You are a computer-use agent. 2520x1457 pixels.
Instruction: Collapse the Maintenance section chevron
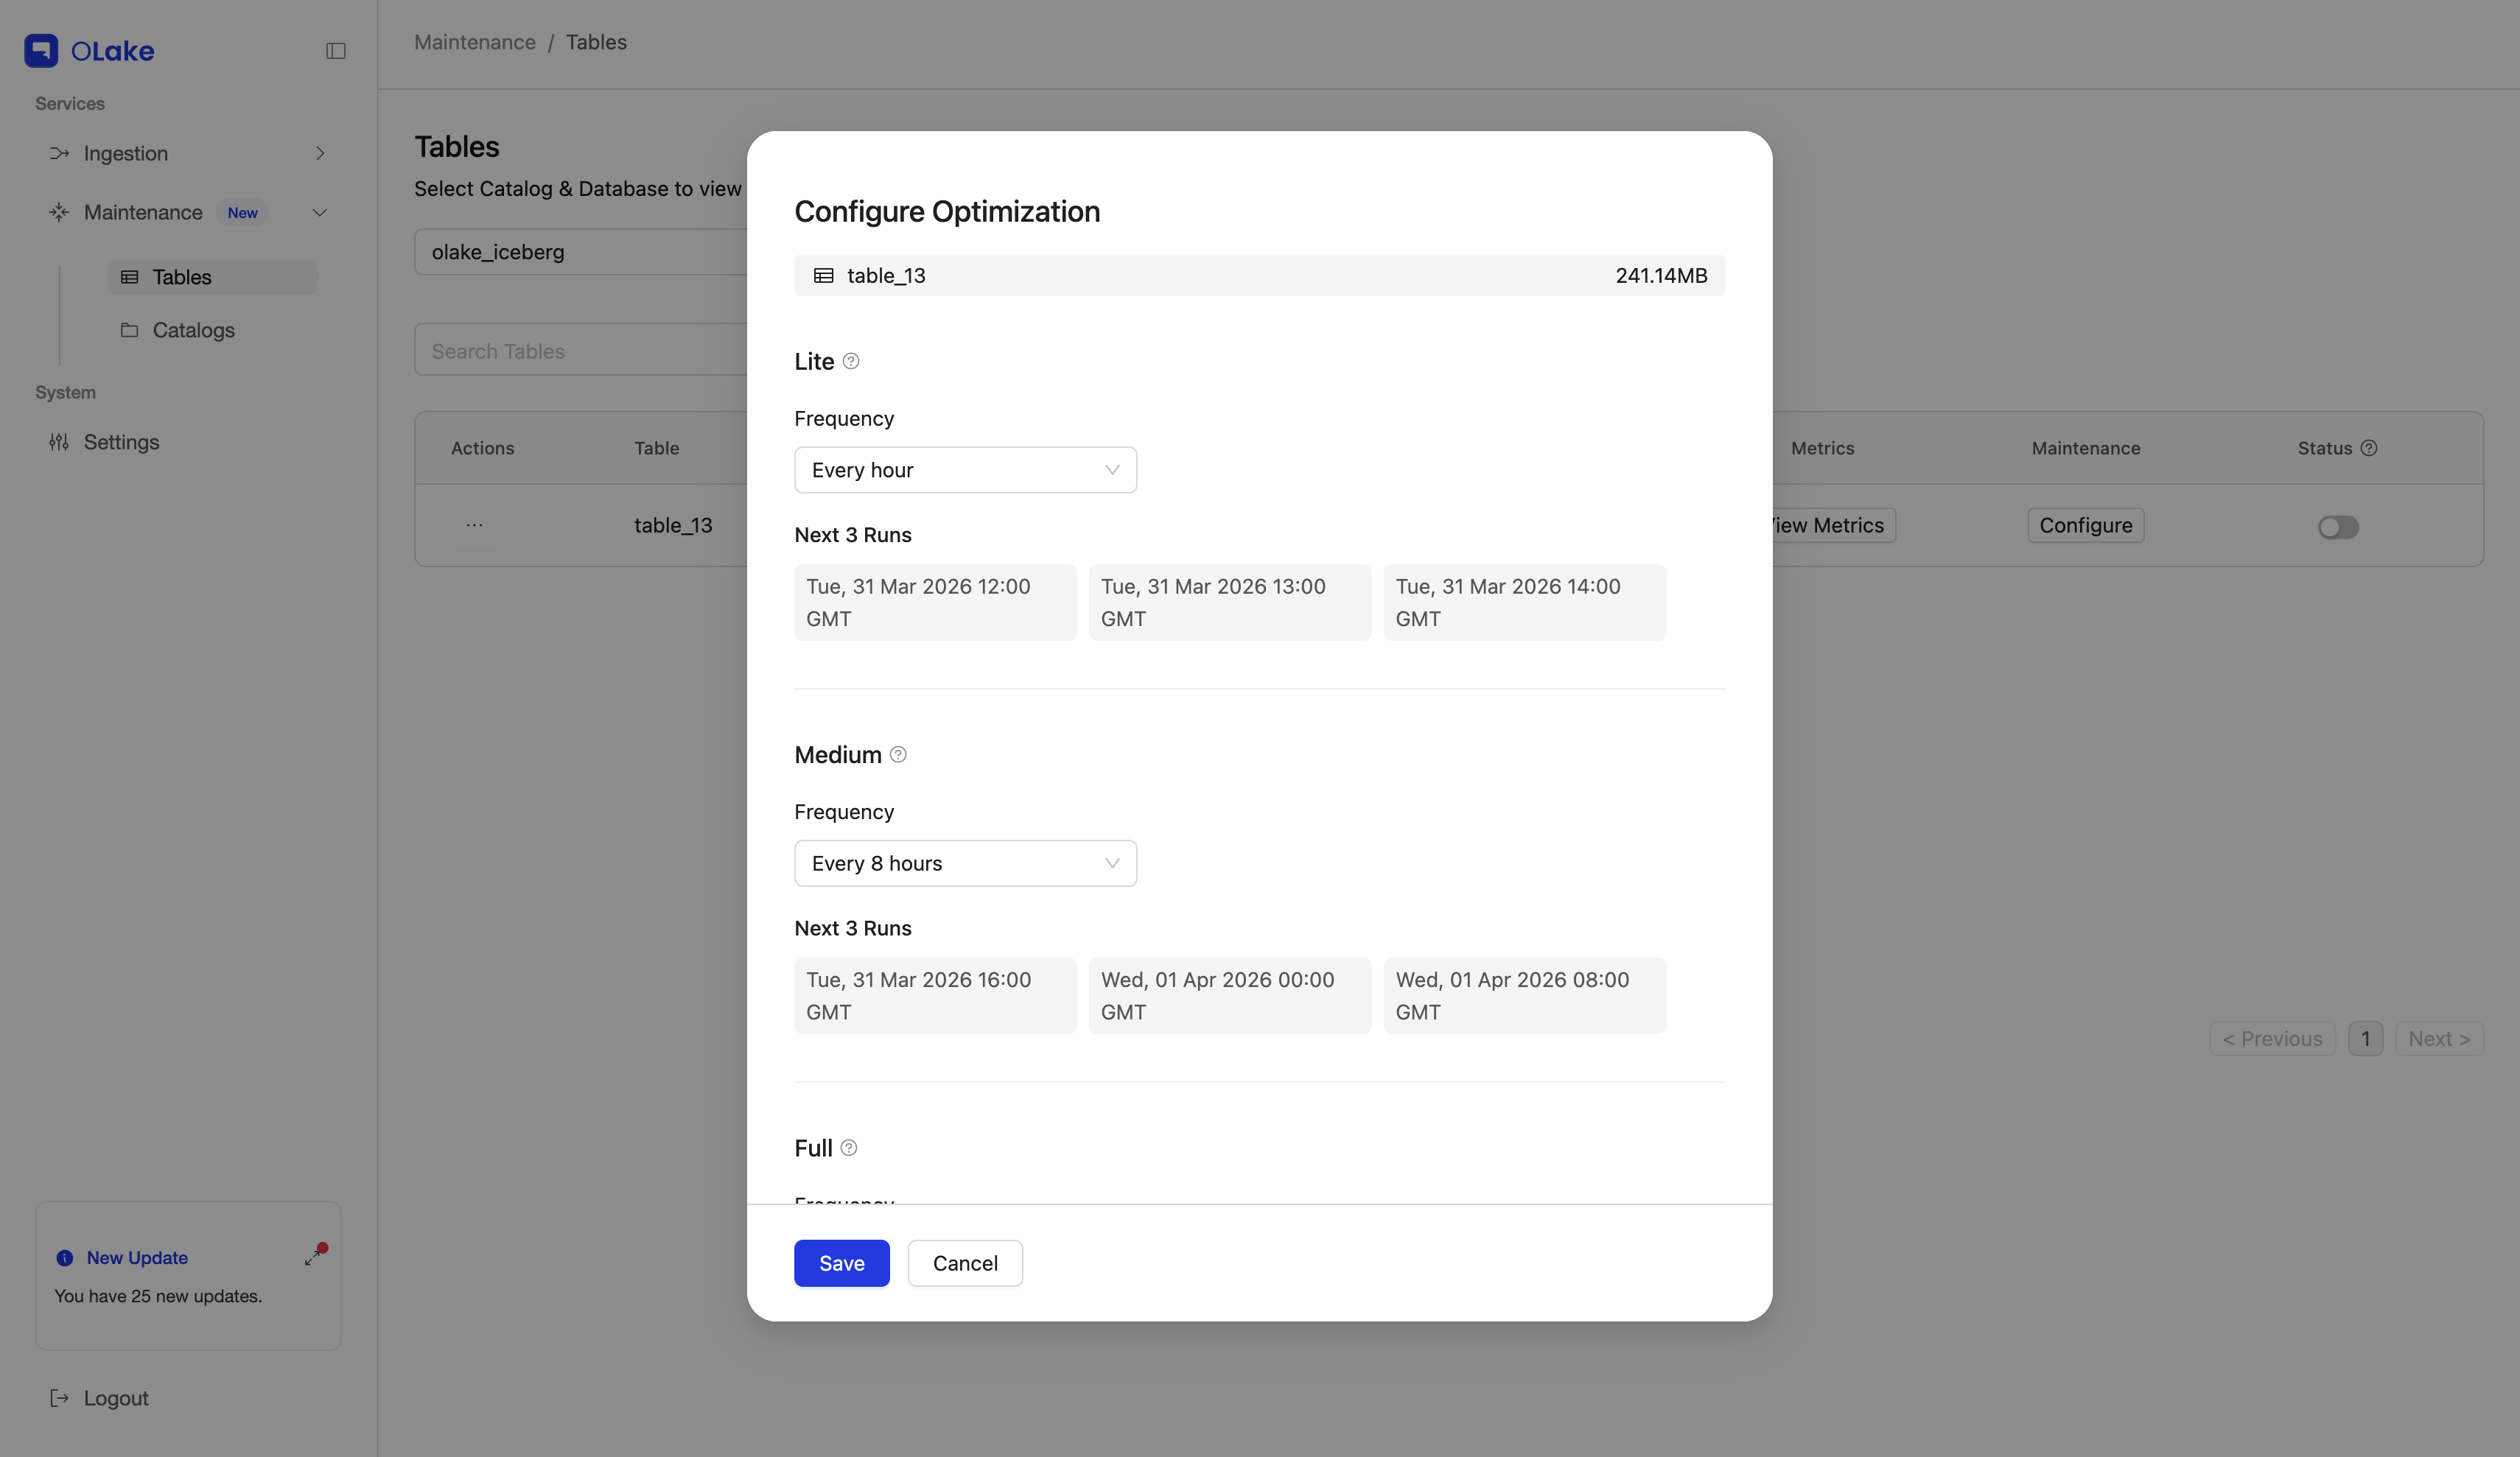[x=320, y=212]
